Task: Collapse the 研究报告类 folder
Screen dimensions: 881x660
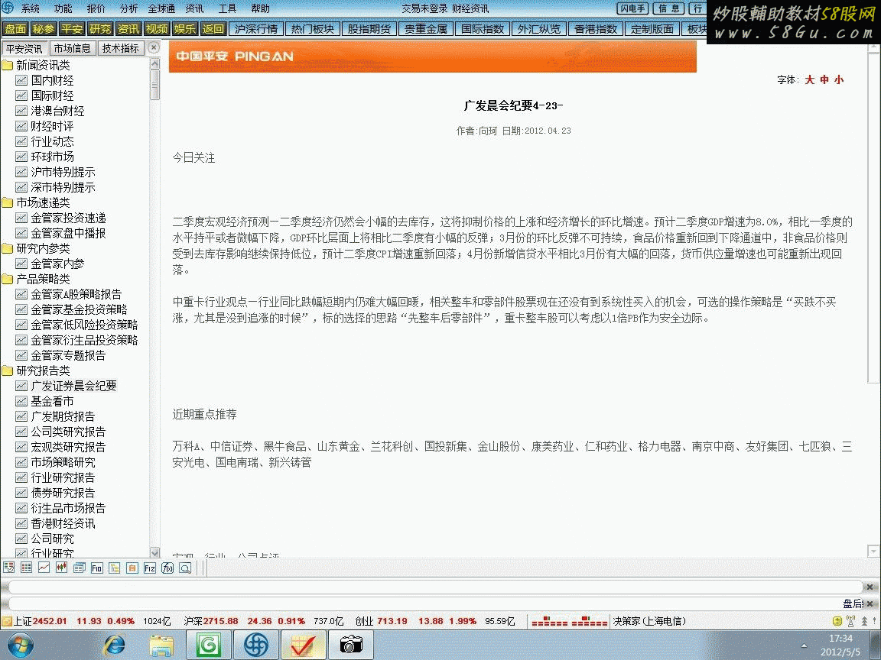Action: click(x=8, y=371)
